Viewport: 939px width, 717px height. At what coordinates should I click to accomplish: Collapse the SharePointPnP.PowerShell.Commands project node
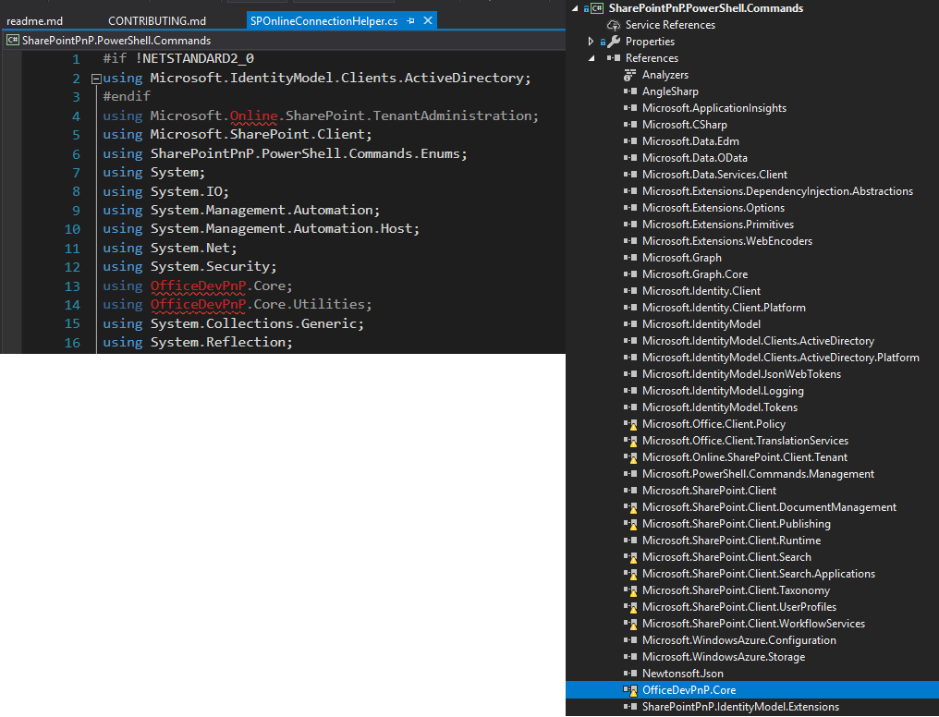coord(576,8)
